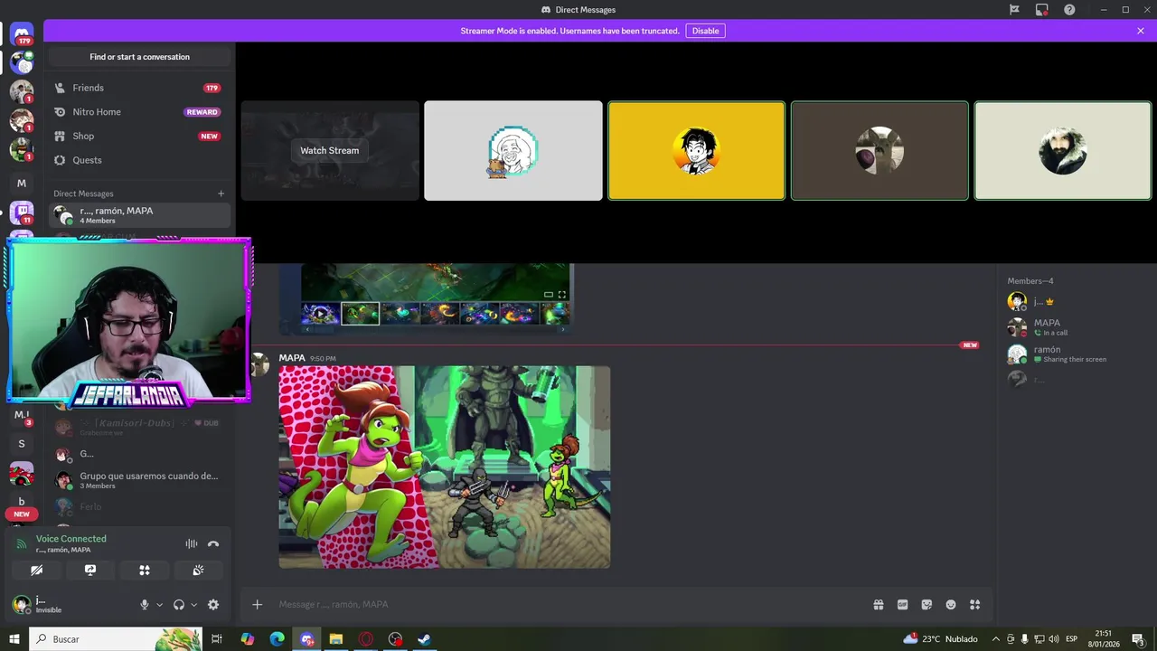Share your screen from voice panel
The width and height of the screenshot is (1157, 651).
click(90, 571)
